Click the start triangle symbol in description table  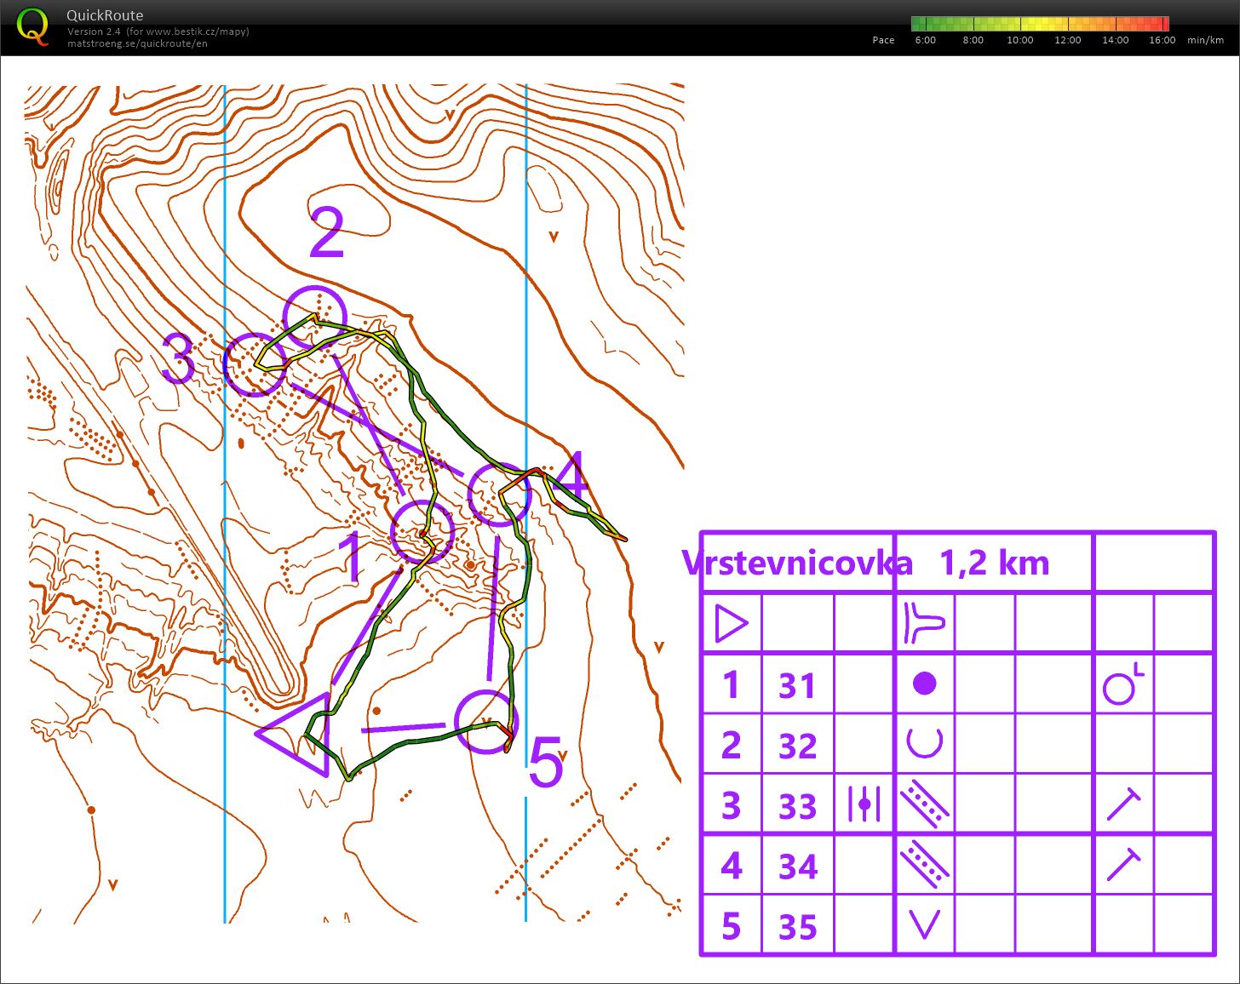point(731,623)
